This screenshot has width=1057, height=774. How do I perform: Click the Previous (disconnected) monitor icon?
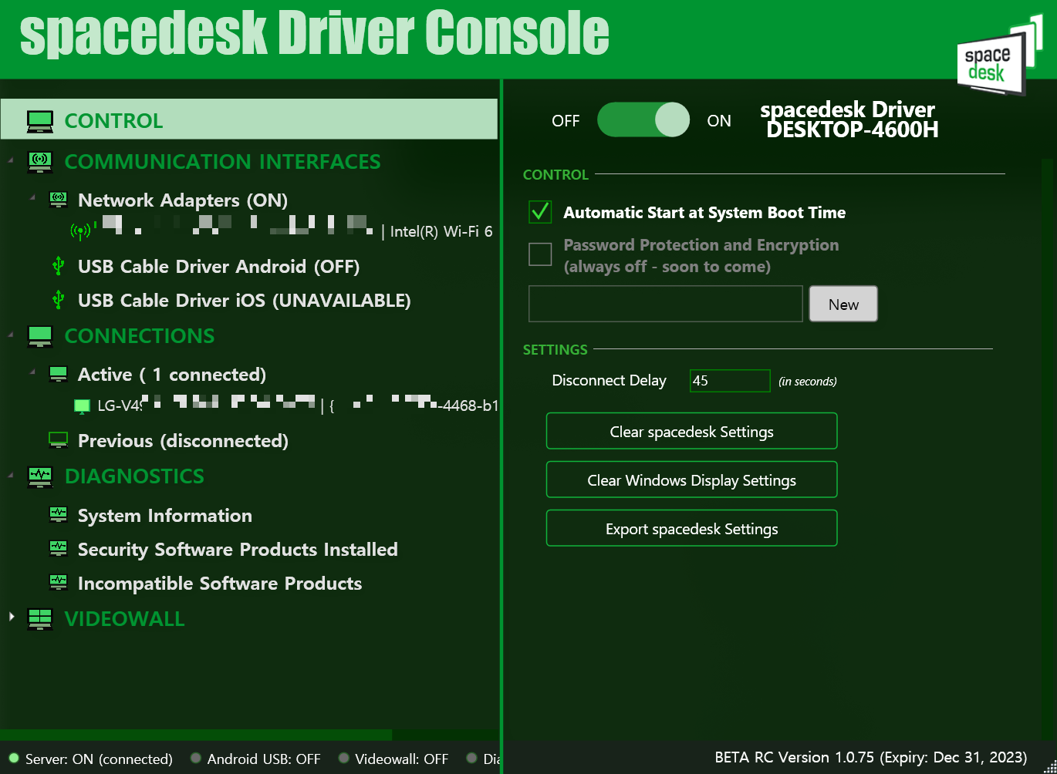(x=58, y=440)
